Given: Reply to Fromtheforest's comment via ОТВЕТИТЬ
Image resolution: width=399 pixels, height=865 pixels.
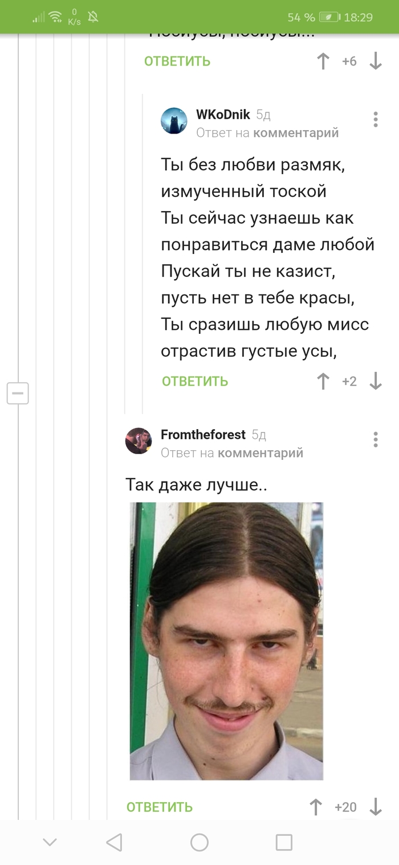Looking at the screenshot, I should 160,807.
